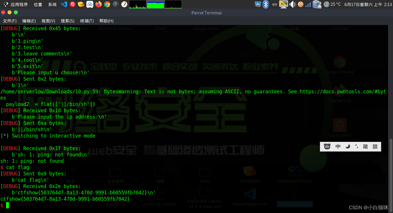Click the last plain ctfshow{503764d7...} flag output line
This screenshot has width=393, height=213.
coord(65,199)
